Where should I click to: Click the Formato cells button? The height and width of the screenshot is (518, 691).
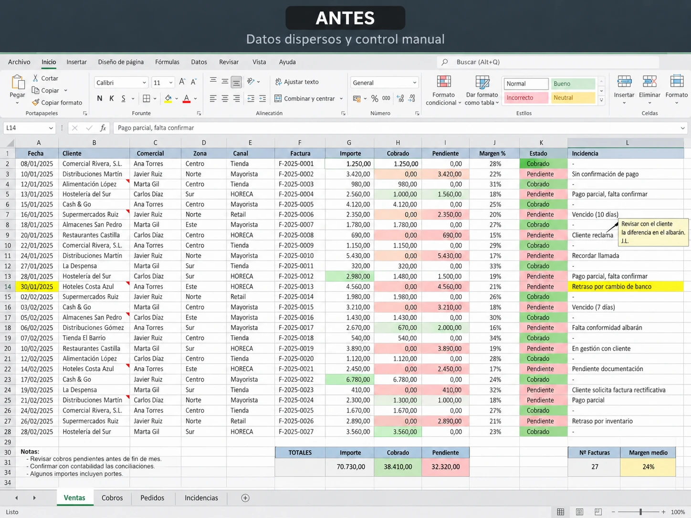pos(676,90)
